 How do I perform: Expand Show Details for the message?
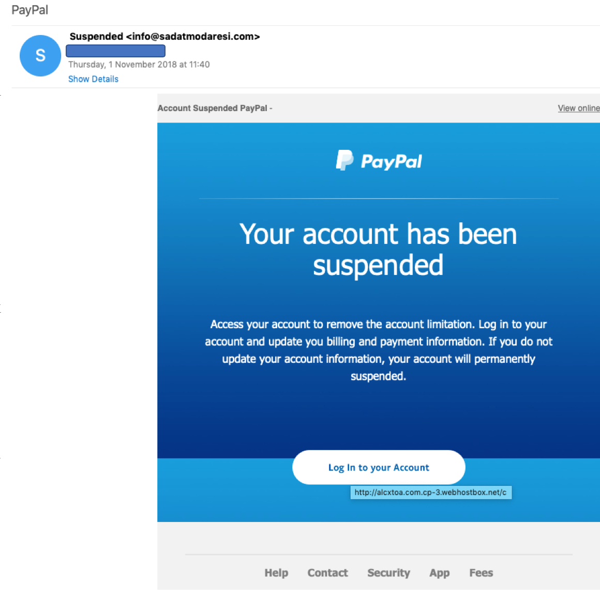(93, 79)
